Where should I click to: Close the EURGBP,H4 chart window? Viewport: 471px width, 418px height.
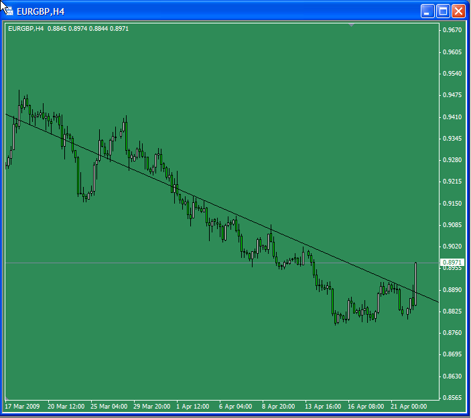pyautogui.click(x=459, y=11)
